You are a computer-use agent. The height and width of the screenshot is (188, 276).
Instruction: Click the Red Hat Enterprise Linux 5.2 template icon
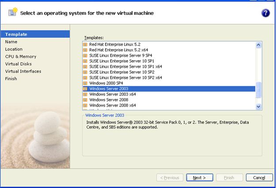pyautogui.click(x=86, y=45)
